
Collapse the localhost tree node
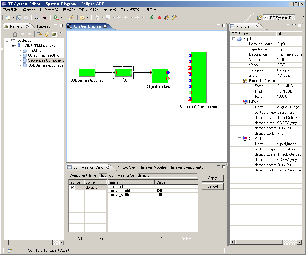[7, 41]
